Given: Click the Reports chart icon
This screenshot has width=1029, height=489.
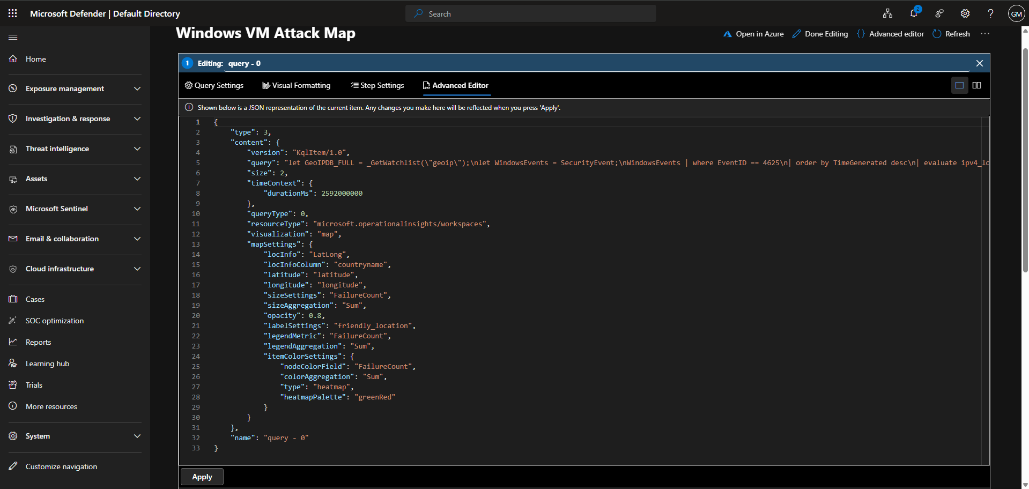Looking at the screenshot, I should tap(13, 342).
